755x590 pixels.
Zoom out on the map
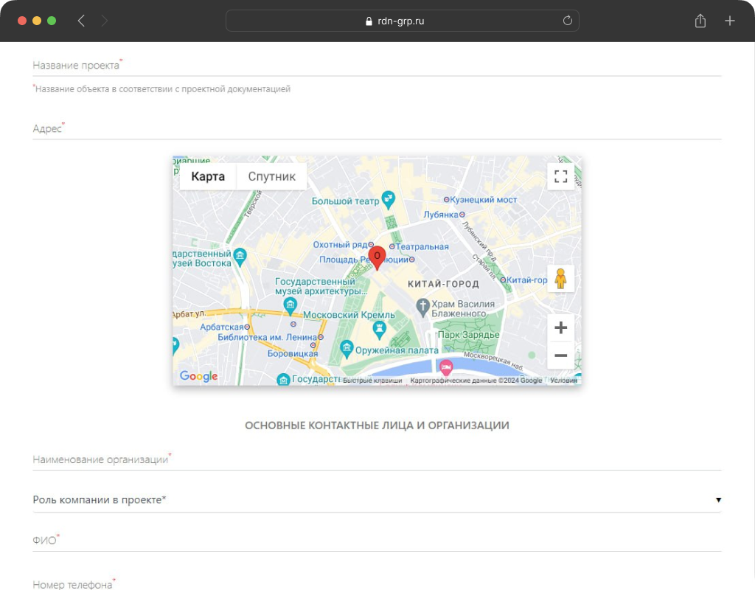[x=560, y=355]
